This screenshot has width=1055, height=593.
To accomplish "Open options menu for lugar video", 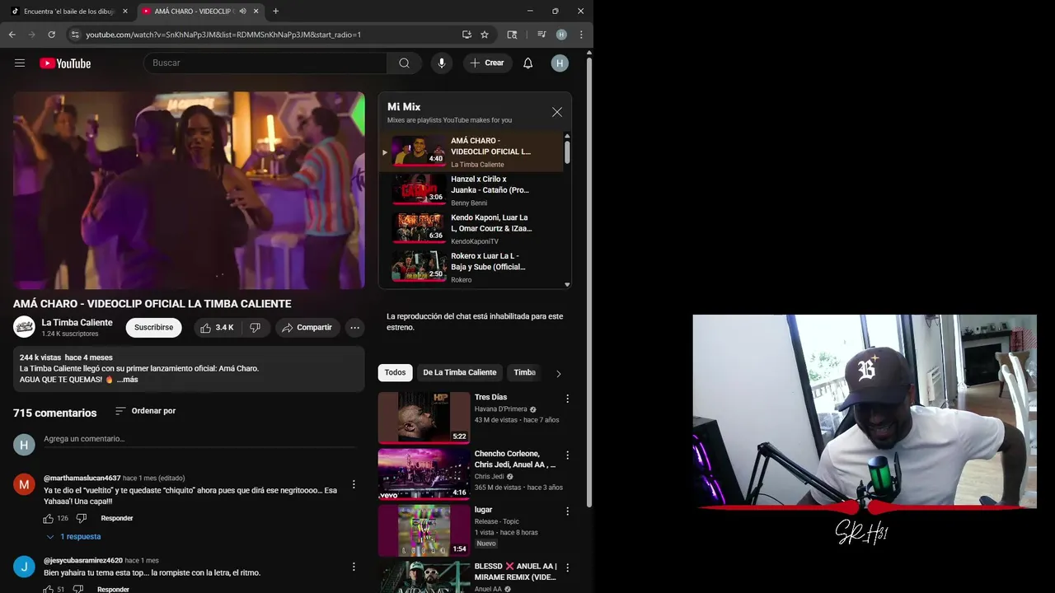I will click(x=567, y=511).
